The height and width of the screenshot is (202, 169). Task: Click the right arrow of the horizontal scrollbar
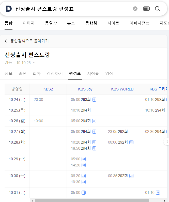(x=164, y=200)
